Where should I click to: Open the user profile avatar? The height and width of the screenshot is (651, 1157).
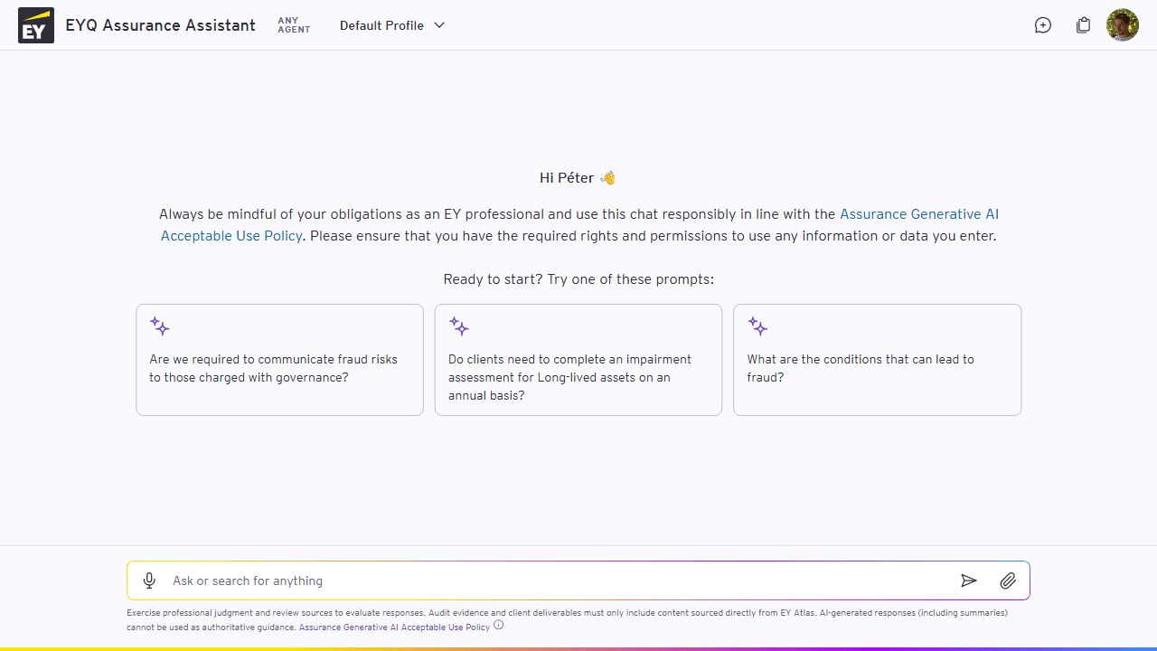pos(1123,25)
